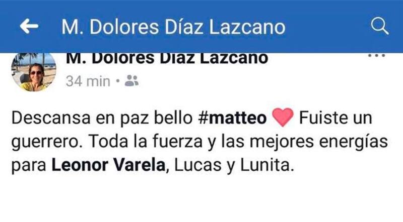
Task: Tap the header title M. Dolores Díaz Lazcano
Action: click(x=173, y=27)
